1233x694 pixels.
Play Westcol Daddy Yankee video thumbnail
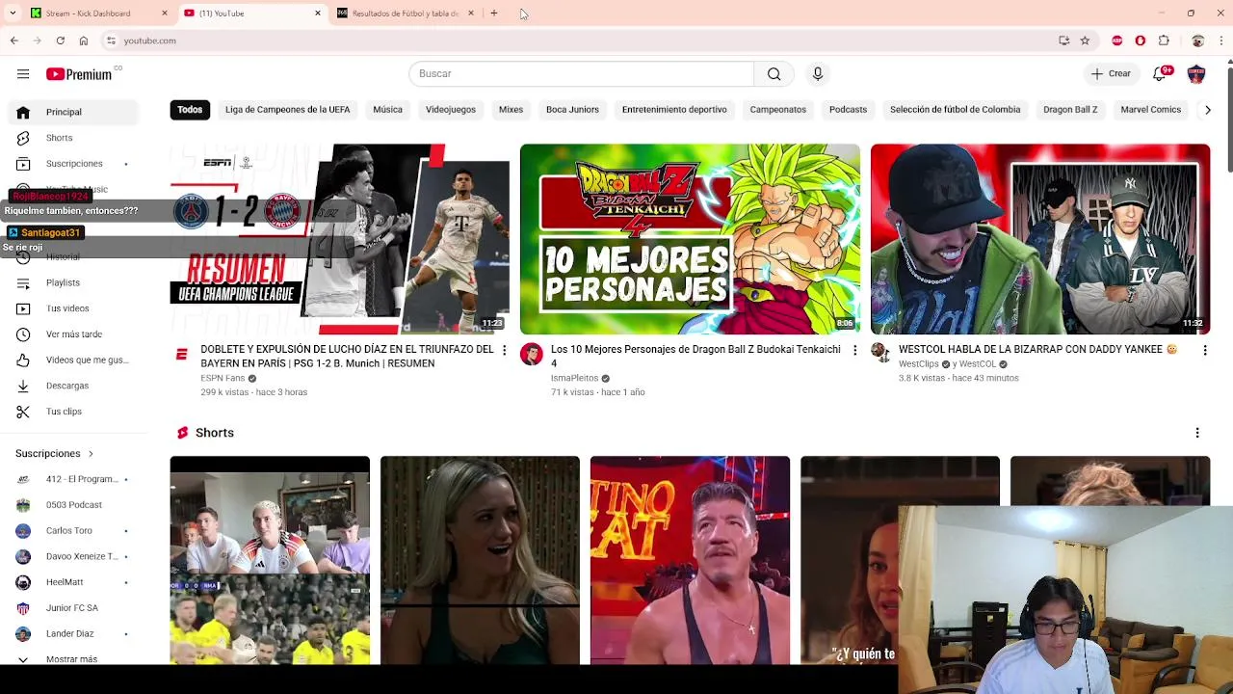click(1040, 239)
